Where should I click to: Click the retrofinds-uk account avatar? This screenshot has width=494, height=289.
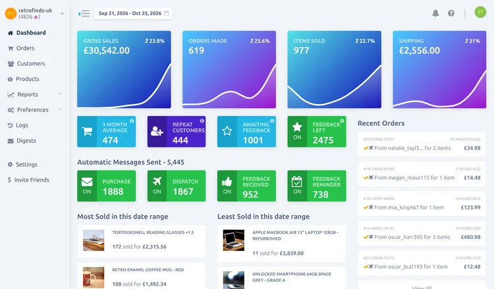[x=11, y=14]
